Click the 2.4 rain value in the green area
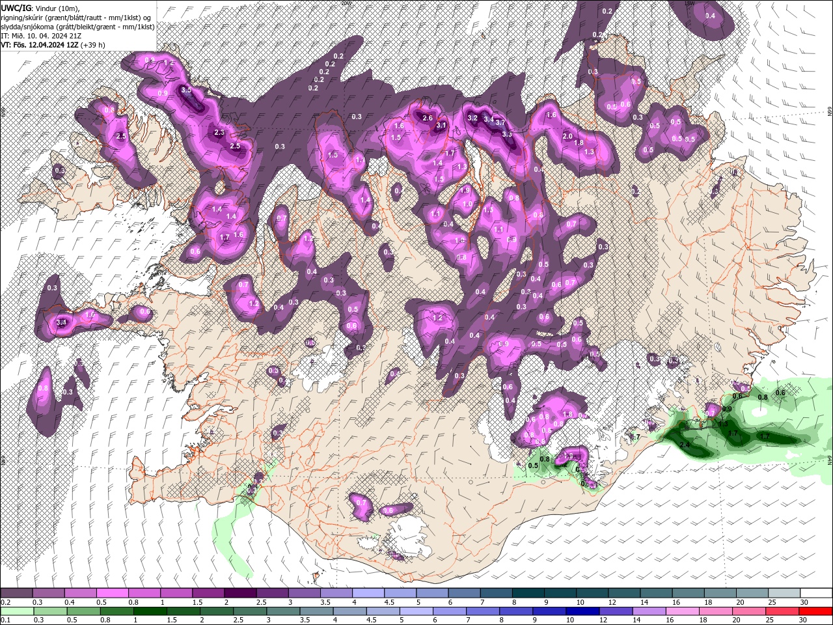 click(x=685, y=445)
